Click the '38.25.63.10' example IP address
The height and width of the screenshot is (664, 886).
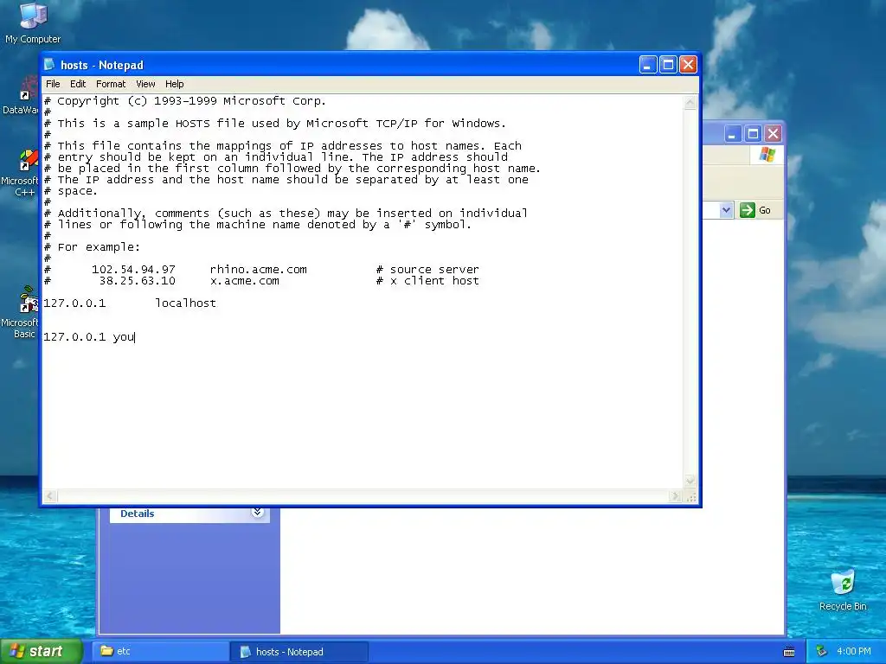pos(138,281)
